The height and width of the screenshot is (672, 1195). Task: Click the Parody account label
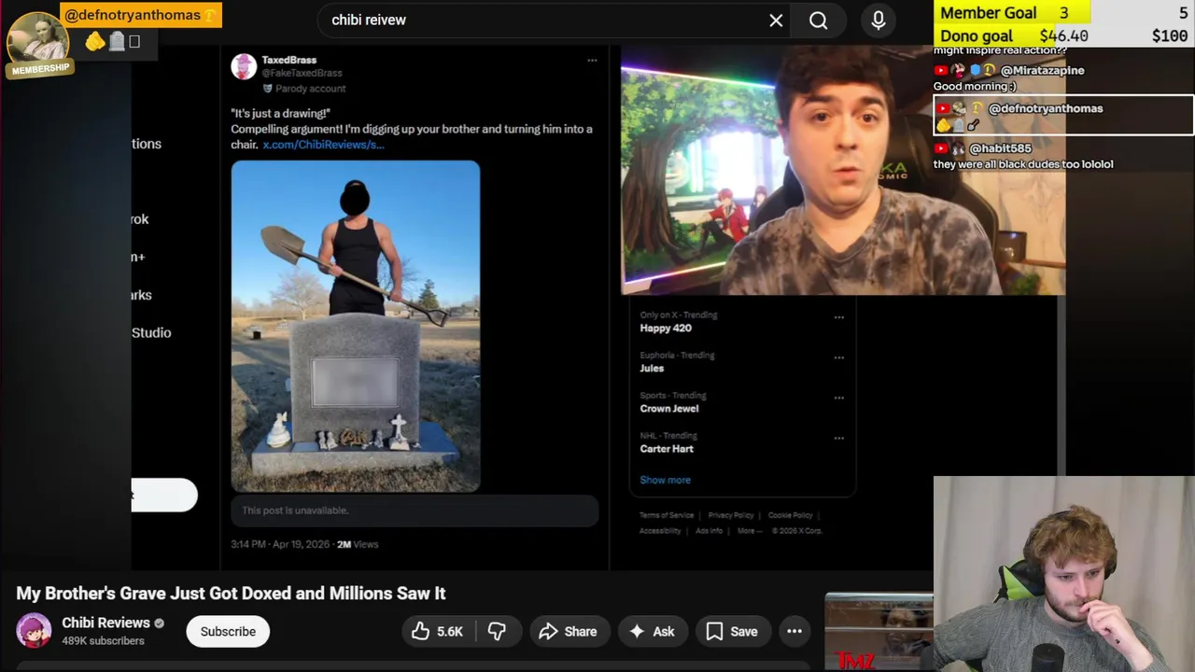coord(303,89)
